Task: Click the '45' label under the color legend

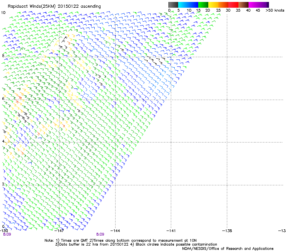Action: (x=258, y=10)
